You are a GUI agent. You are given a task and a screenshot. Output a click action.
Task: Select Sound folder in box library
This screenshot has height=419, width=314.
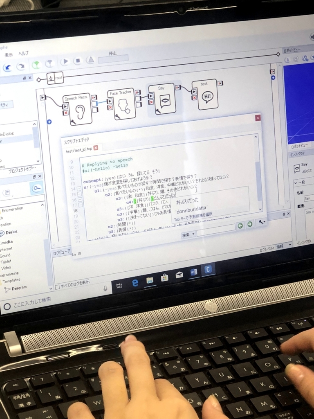coord(5,255)
